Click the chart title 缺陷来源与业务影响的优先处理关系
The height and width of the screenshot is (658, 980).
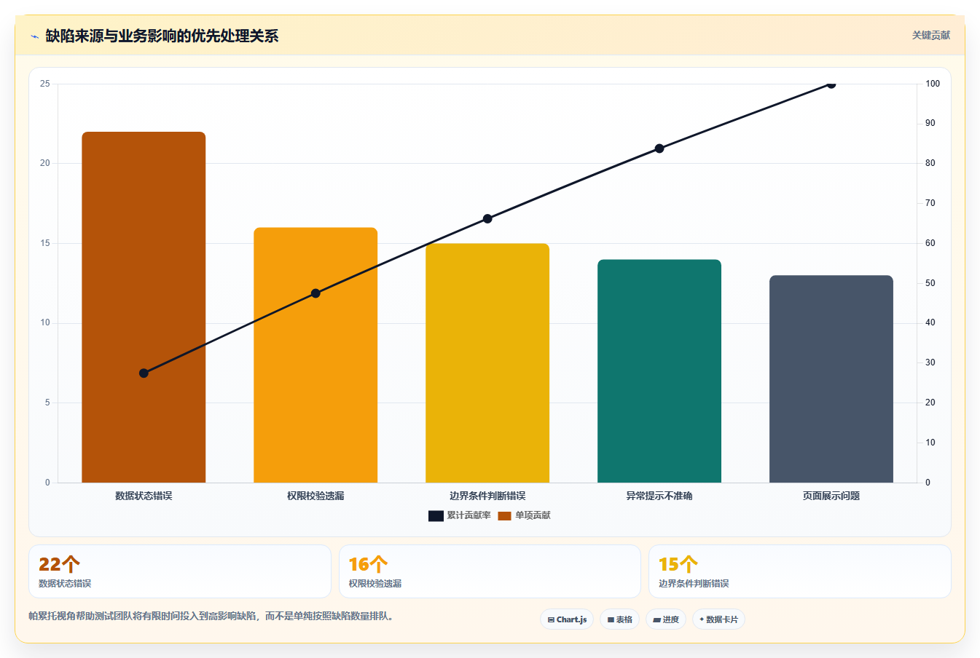point(162,36)
